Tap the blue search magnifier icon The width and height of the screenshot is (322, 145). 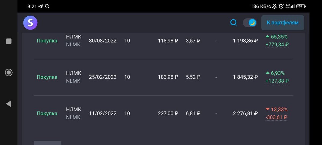234,23
